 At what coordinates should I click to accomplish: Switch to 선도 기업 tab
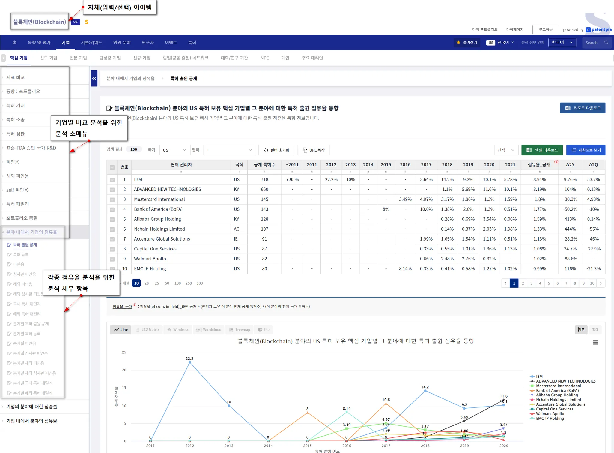click(49, 58)
